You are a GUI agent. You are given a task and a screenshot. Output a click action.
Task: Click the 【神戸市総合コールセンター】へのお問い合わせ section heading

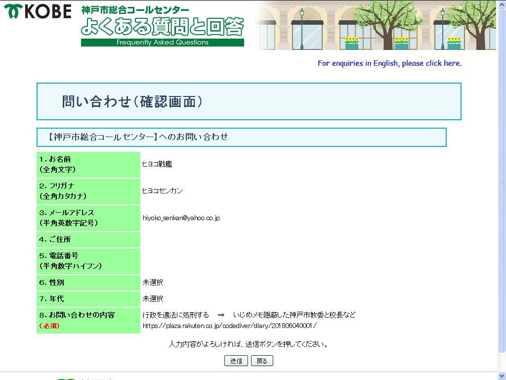pos(138,137)
